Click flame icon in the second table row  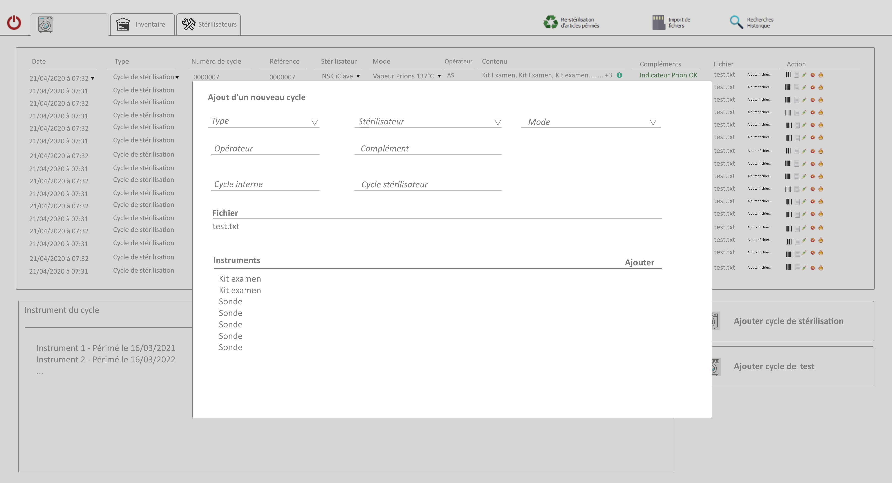click(821, 87)
